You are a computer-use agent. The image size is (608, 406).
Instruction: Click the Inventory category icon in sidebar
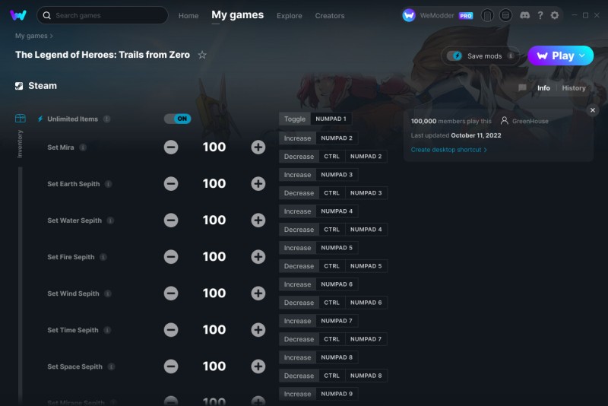point(21,119)
